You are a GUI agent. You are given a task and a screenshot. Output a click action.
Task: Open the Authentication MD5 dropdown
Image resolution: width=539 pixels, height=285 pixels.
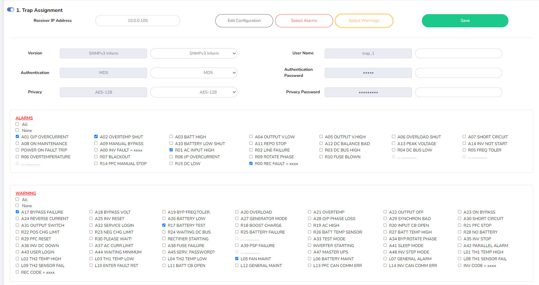click(x=194, y=73)
